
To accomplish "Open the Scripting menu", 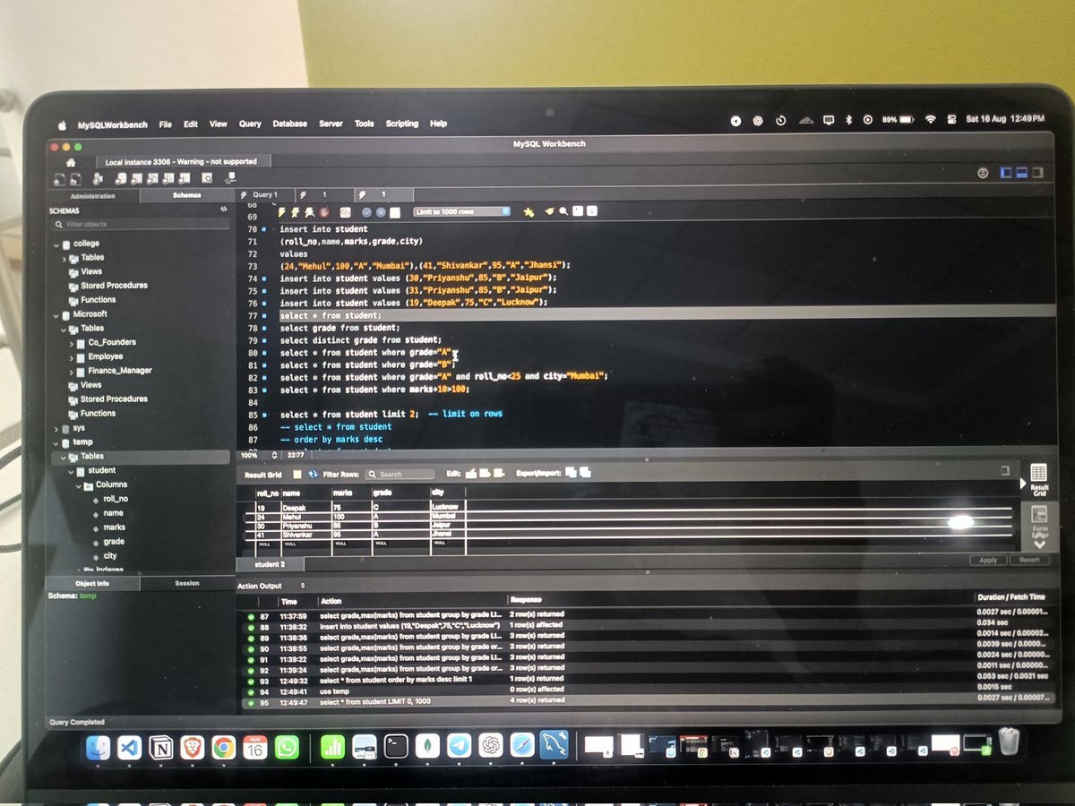I will coord(402,124).
